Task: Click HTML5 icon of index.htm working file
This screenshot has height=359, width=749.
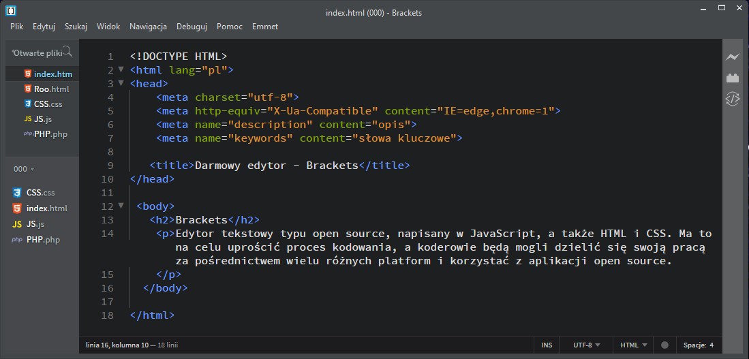Action: click(28, 74)
